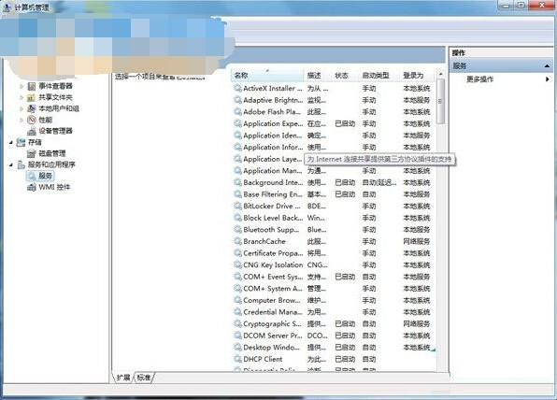Select the DHCP Client service name

[263, 359]
